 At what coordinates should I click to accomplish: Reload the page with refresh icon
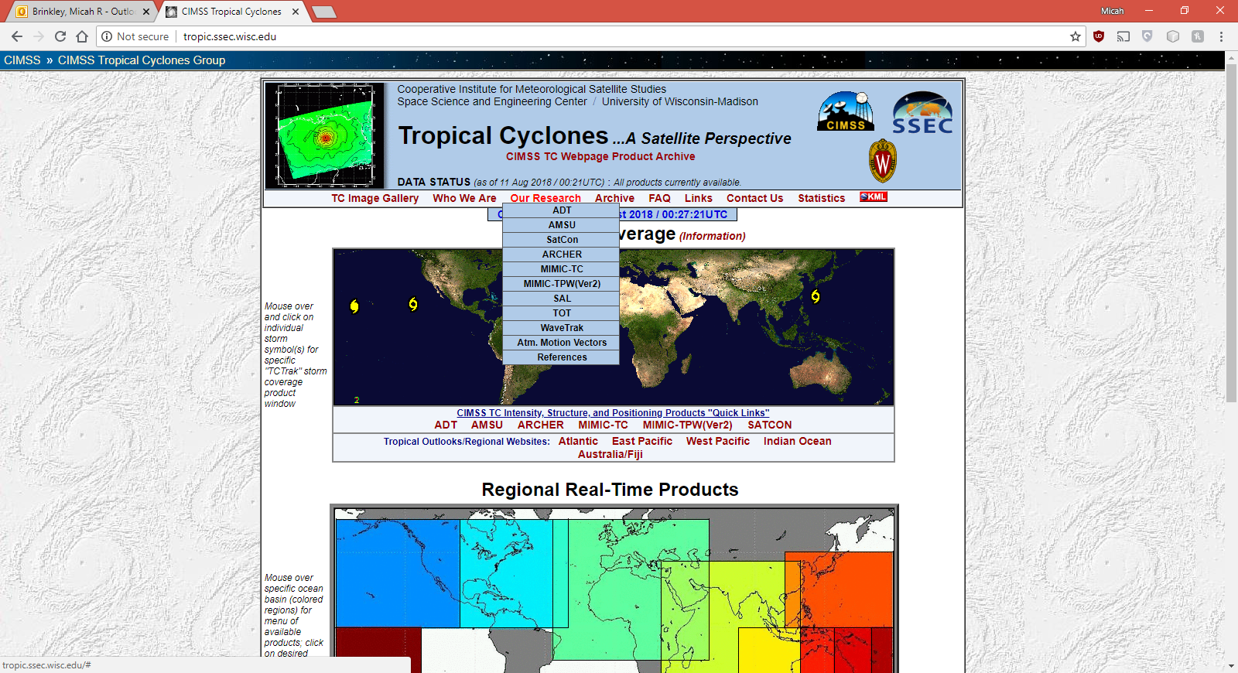[60, 36]
